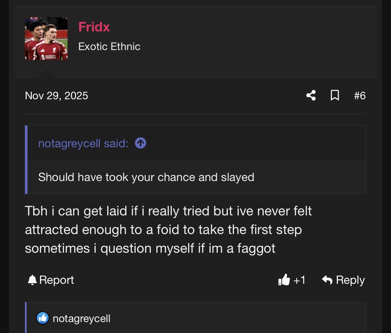Click the thumbs-up like icon

[x=284, y=280]
